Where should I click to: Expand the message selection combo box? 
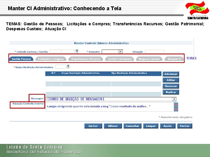(x=174, y=99)
